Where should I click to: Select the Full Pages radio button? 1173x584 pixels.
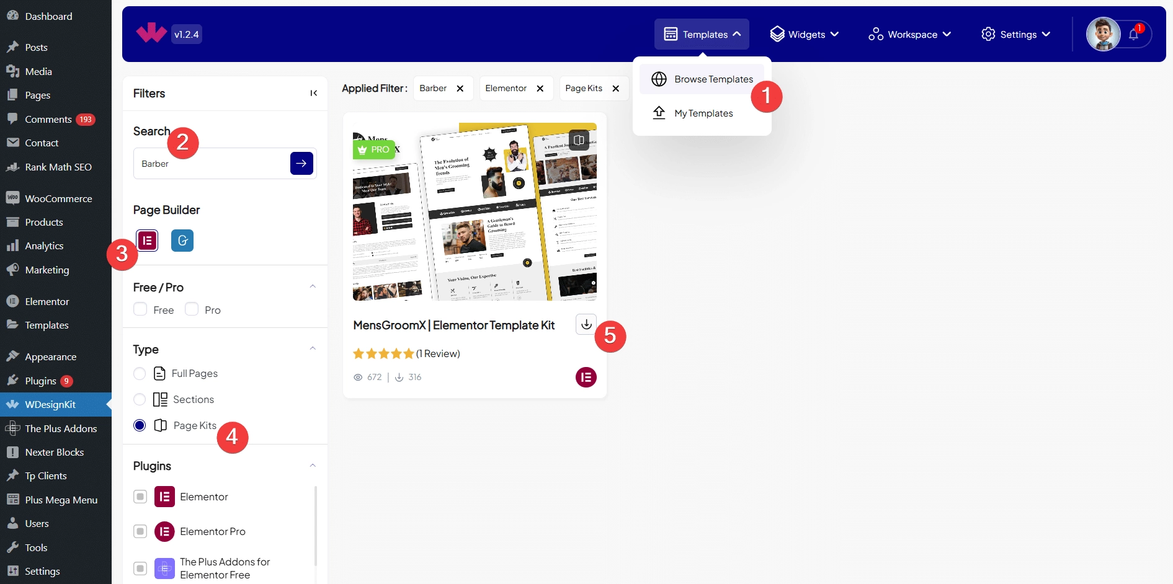pyautogui.click(x=140, y=373)
